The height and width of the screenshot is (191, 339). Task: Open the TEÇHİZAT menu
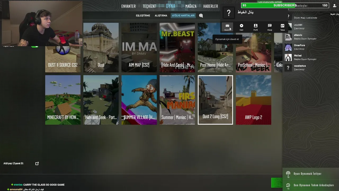[x=149, y=6]
